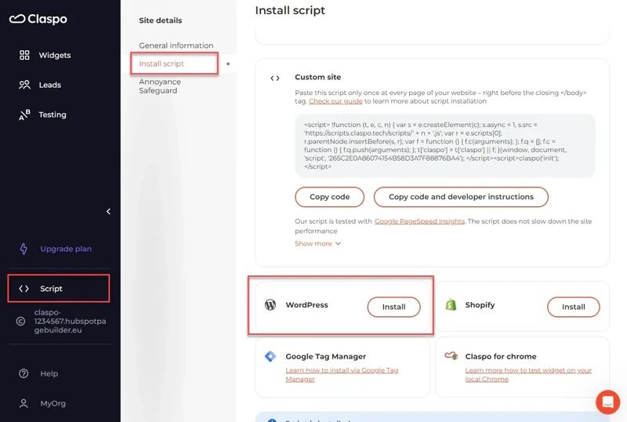Click the red dot next to Install script
This screenshot has height=422, width=627.
point(228,64)
